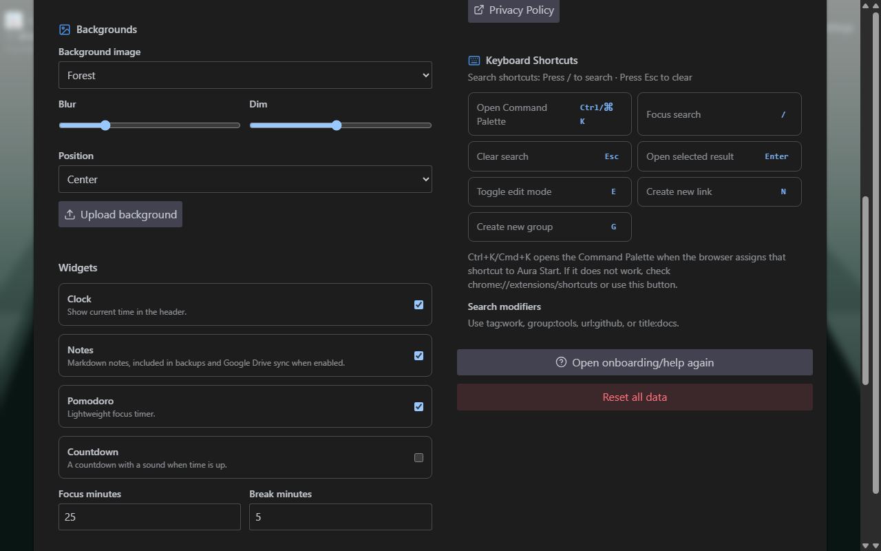The width and height of the screenshot is (881, 551).
Task: Click the Clear search shortcut card
Action: click(x=550, y=156)
